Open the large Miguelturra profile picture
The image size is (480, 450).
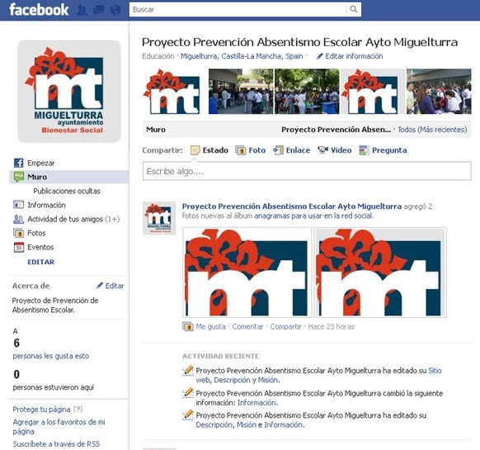pyautogui.click(x=69, y=92)
